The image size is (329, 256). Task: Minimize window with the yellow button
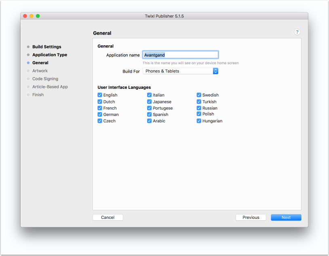31,16
